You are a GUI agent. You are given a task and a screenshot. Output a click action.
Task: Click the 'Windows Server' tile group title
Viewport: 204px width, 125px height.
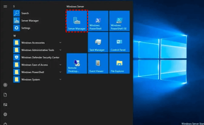coord(75,6)
